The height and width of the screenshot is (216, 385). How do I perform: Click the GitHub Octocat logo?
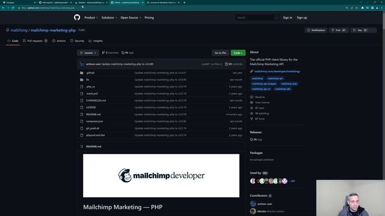(77, 17)
